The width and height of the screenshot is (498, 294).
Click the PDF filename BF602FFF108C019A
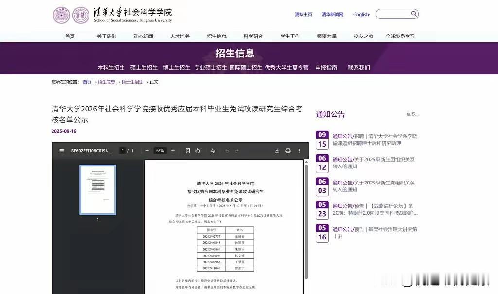coord(91,151)
